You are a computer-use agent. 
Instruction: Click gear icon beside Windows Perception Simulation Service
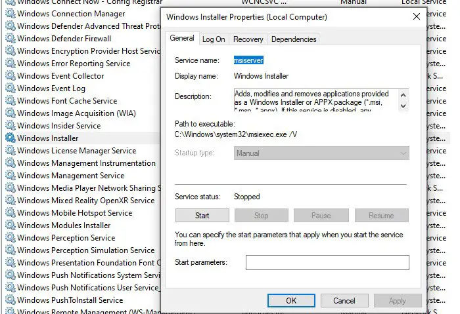(x=11, y=250)
